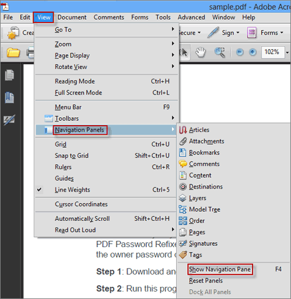Open the Pages sidebar panel icon
The height and width of the screenshot is (299, 291).
coord(9,75)
